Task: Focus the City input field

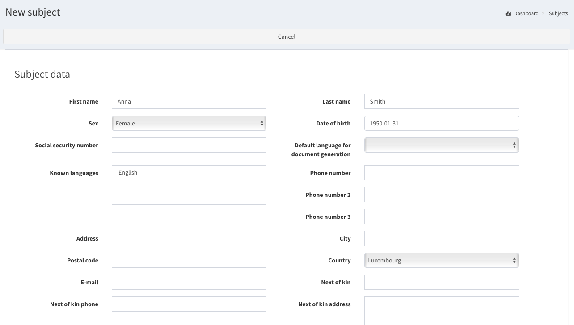Action: coord(408,238)
